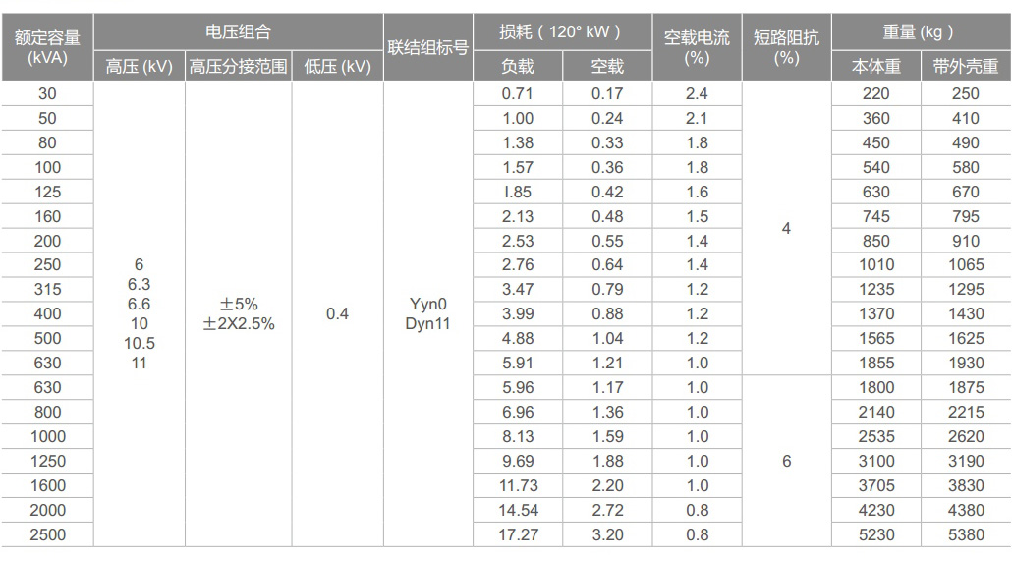Select the 联结组标号 header cell
The image size is (1012, 561).
click(x=427, y=47)
